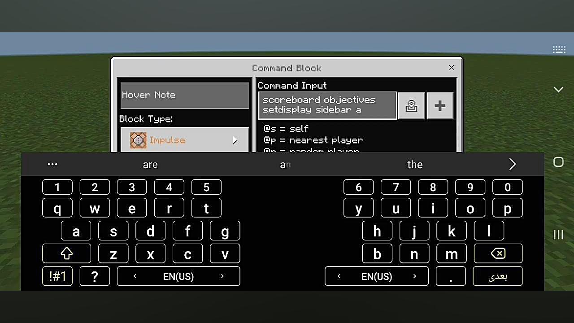The height and width of the screenshot is (323, 574).
Task: Toggle the shift arrow key
Action: tap(66, 253)
